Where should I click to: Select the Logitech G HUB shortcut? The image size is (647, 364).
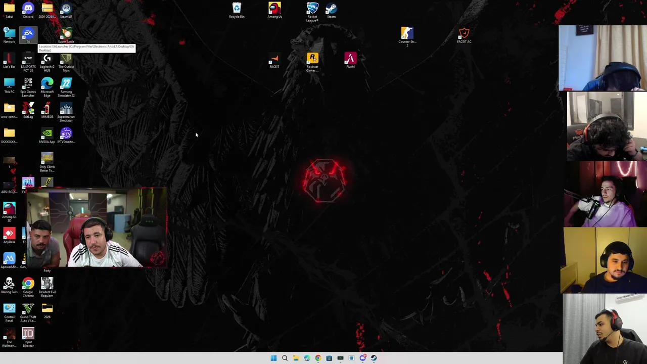(x=47, y=62)
